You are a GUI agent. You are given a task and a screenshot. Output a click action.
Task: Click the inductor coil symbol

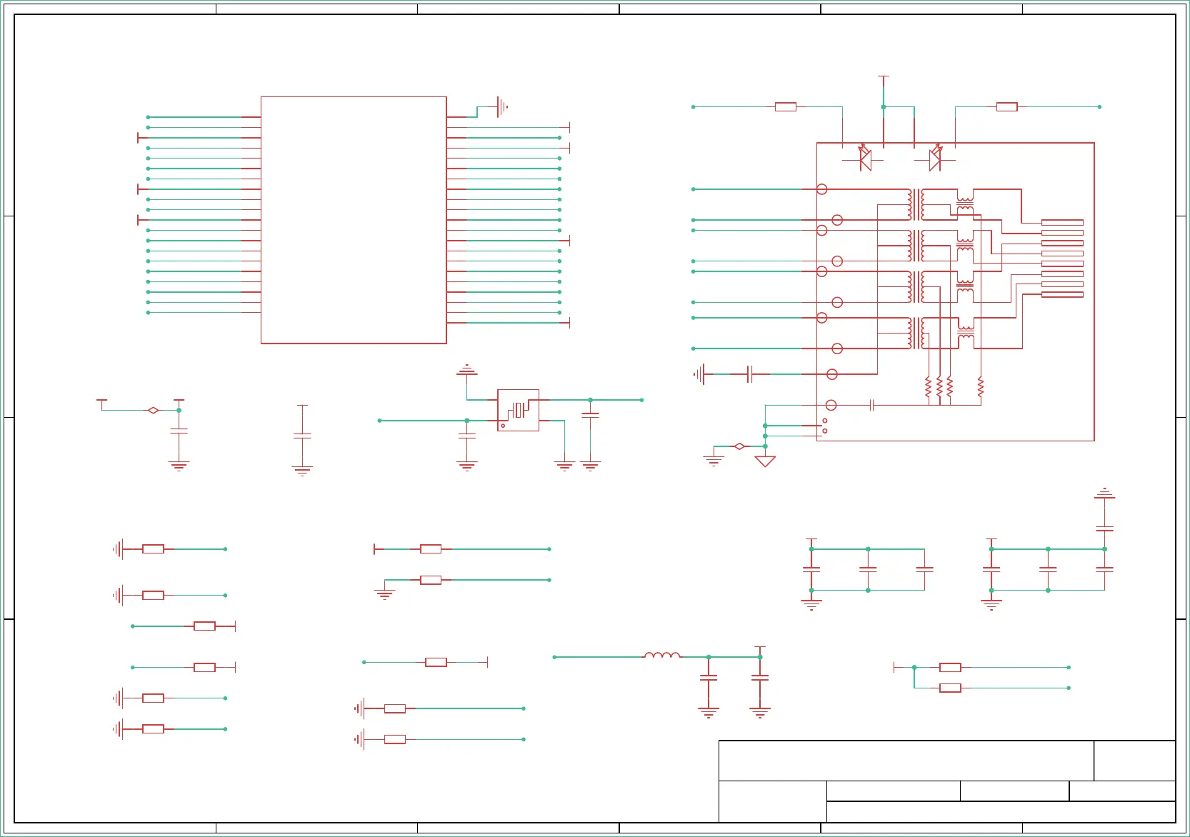click(x=662, y=654)
